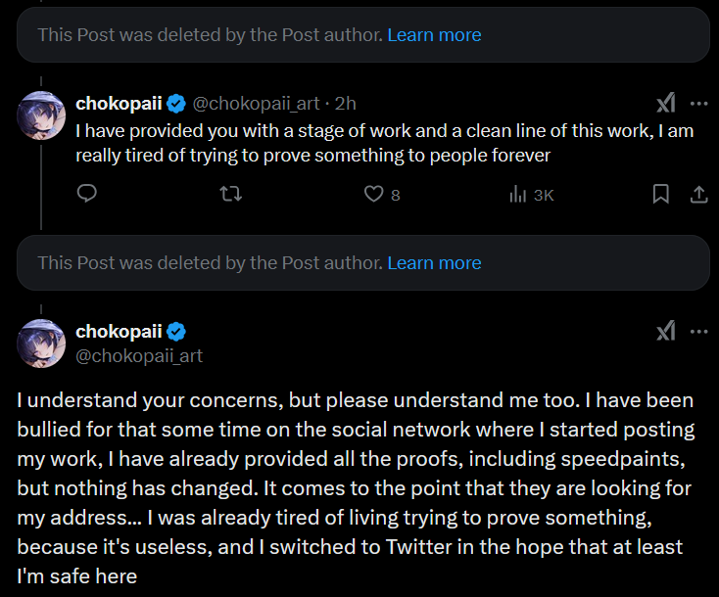Click Grok icon on 2h reply post

[666, 104]
